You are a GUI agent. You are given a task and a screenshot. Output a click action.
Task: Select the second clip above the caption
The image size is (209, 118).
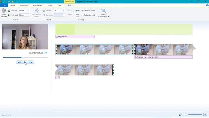[x=163, y=49]
